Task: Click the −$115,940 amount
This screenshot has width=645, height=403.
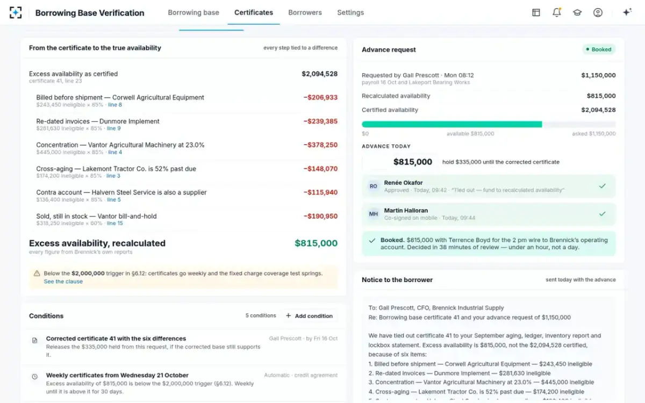Action: click(320, 192)
